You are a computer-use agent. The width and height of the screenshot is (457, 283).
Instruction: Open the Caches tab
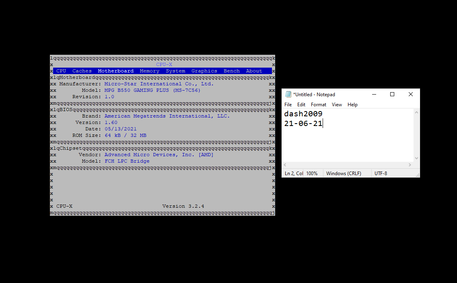click(82, 71)
